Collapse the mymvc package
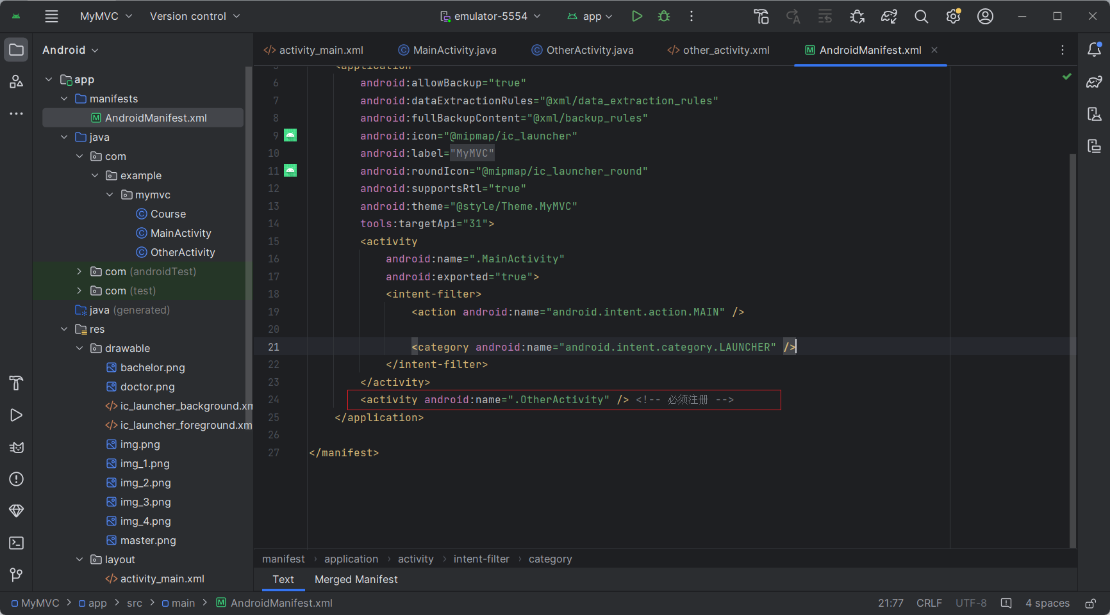 110,195
